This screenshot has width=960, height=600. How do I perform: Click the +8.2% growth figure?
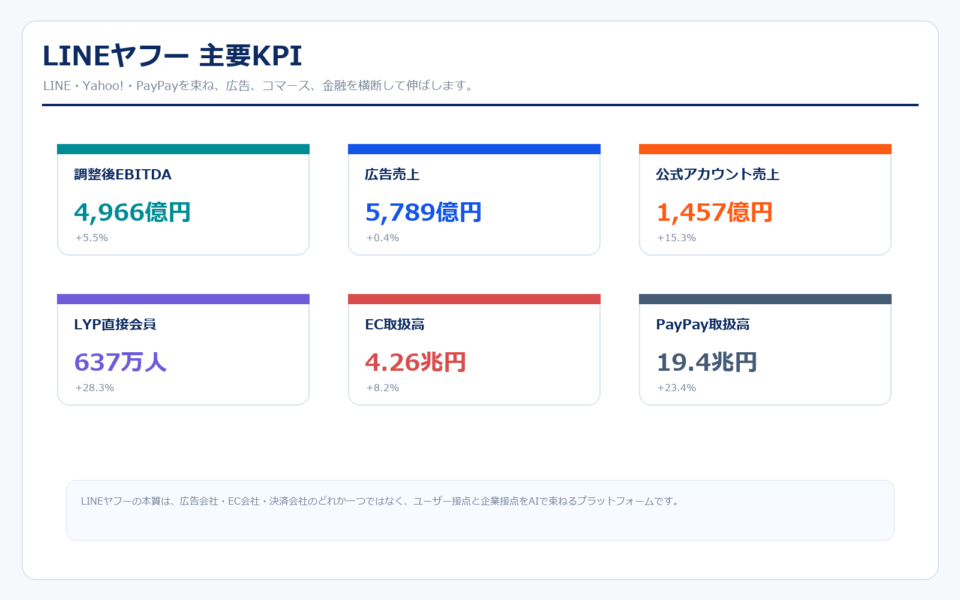point(383,388)
